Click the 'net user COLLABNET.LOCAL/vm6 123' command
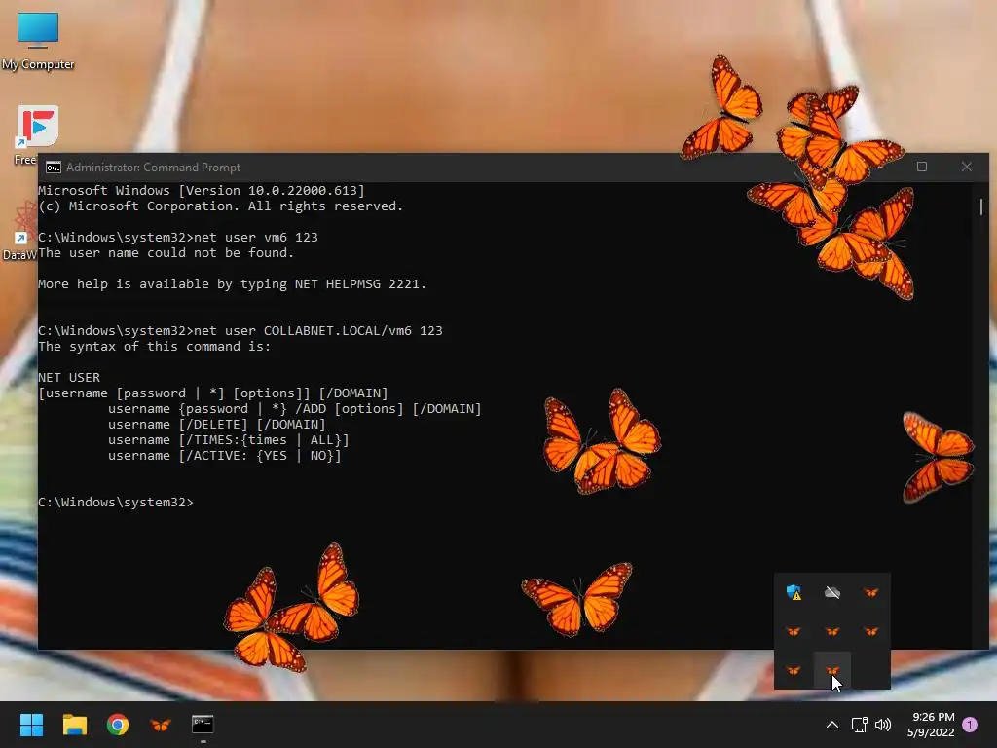The height and width of the screenshot is (748, 997). 318,331
